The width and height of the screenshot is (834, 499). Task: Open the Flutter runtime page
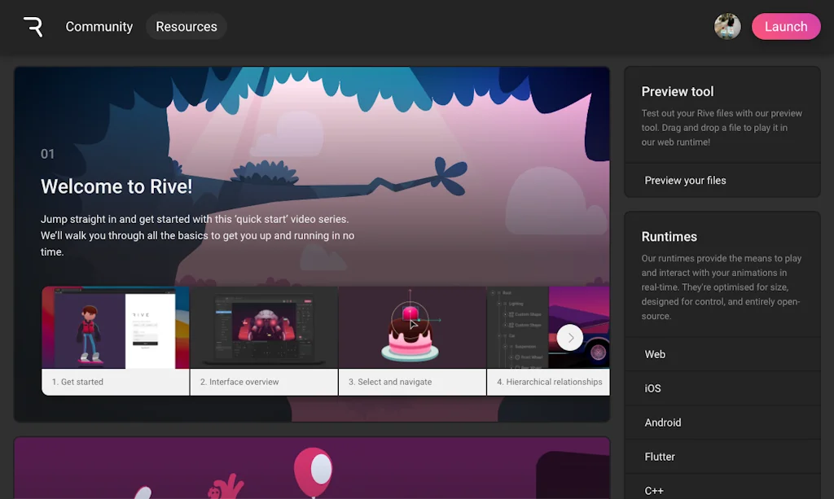(660, 457)
